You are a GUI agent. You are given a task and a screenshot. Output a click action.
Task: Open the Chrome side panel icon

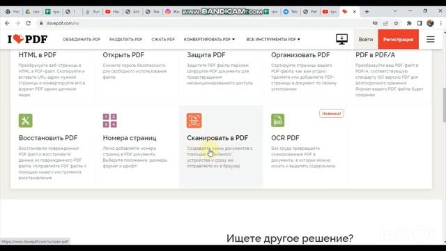(420, 23)
